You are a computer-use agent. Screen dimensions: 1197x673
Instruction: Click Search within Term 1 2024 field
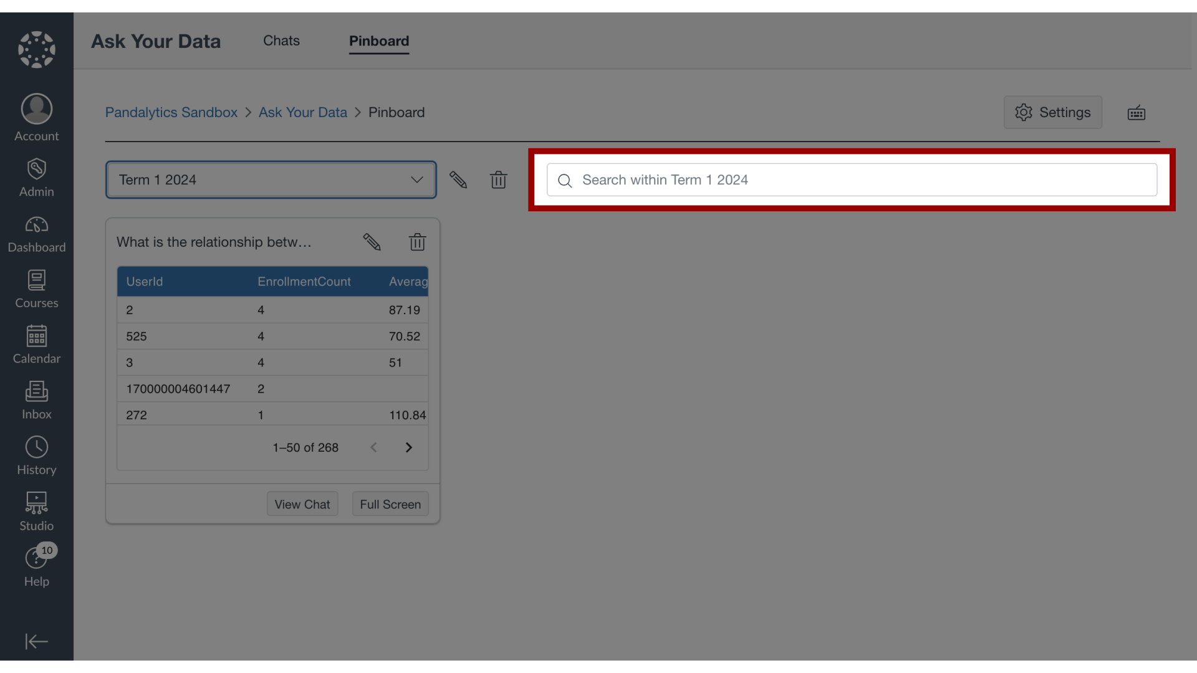tap(852, 180)
